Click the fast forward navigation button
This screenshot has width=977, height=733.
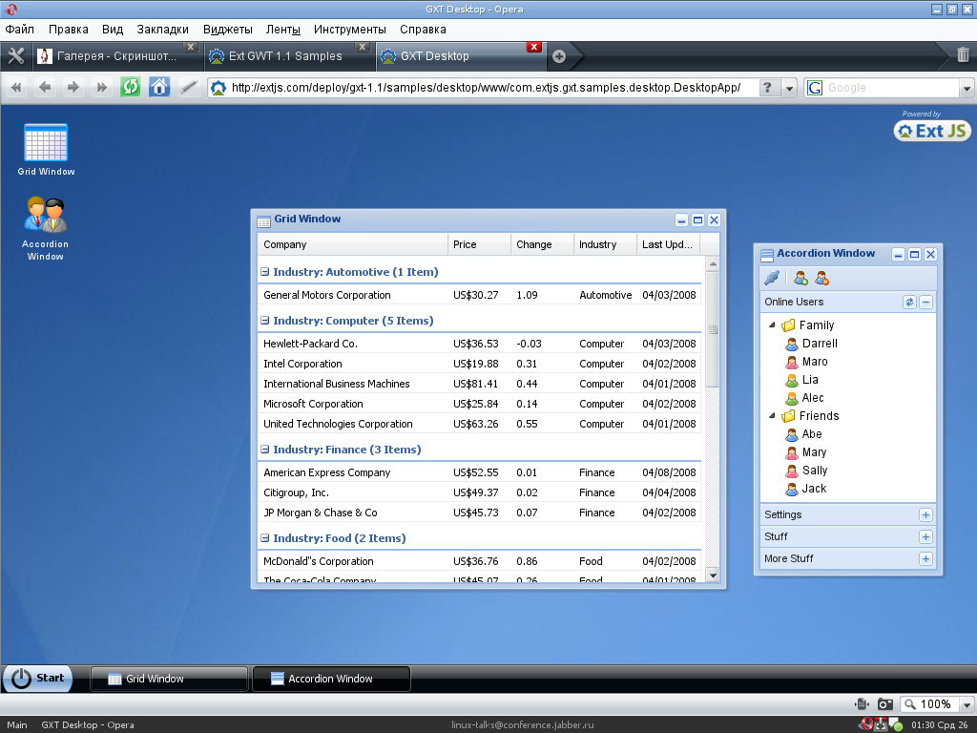tap(101, 87)
